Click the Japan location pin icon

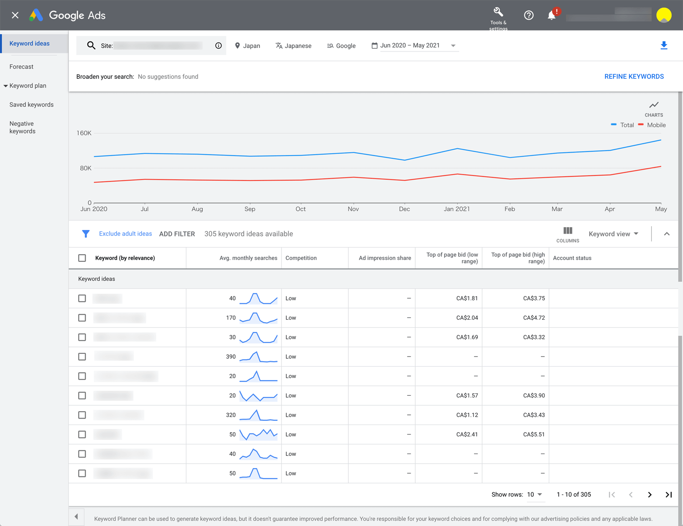(237, 46)
